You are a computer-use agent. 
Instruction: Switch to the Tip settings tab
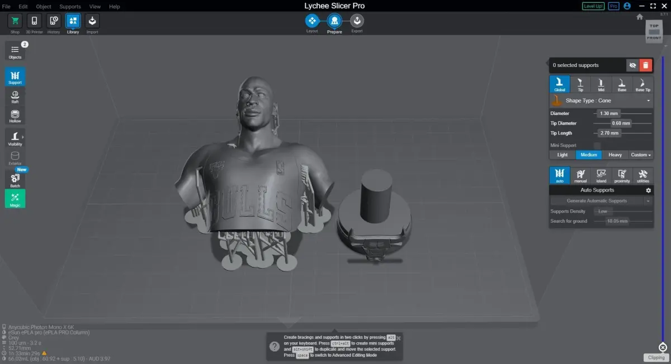(580, 84)
